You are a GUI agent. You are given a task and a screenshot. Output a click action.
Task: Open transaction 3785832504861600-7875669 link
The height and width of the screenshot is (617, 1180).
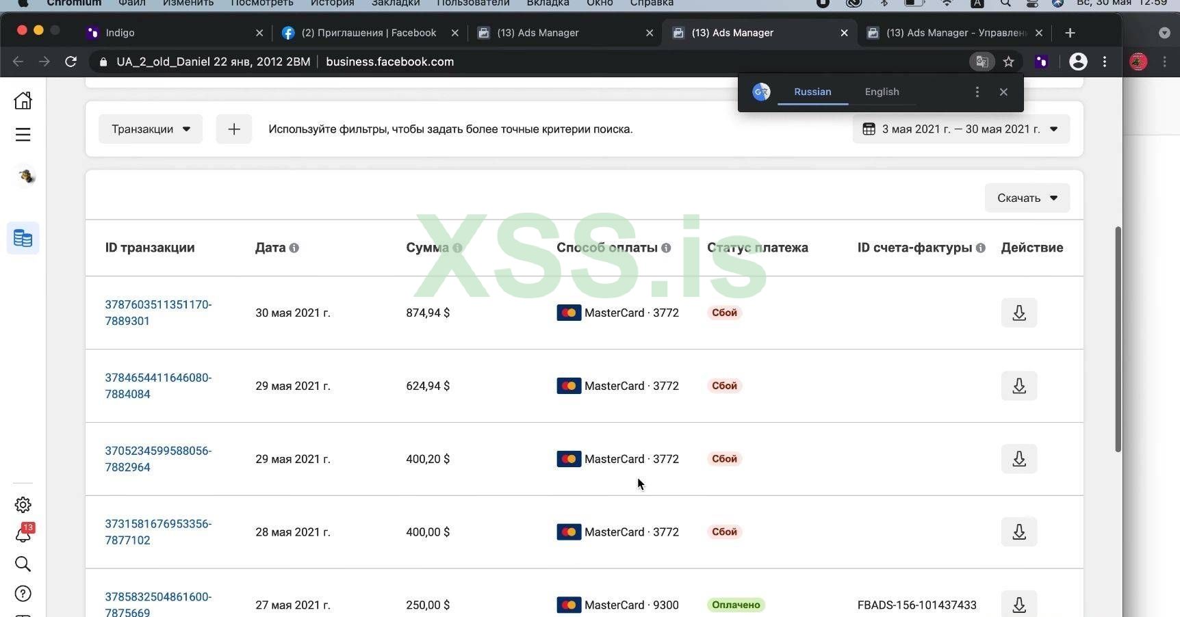tap(158, 604)
